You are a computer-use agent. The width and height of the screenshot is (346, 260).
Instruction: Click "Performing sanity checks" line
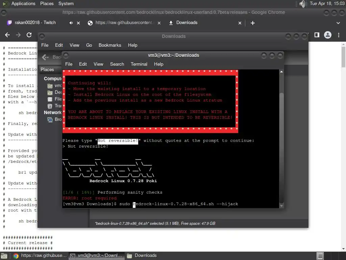point(130,192)
